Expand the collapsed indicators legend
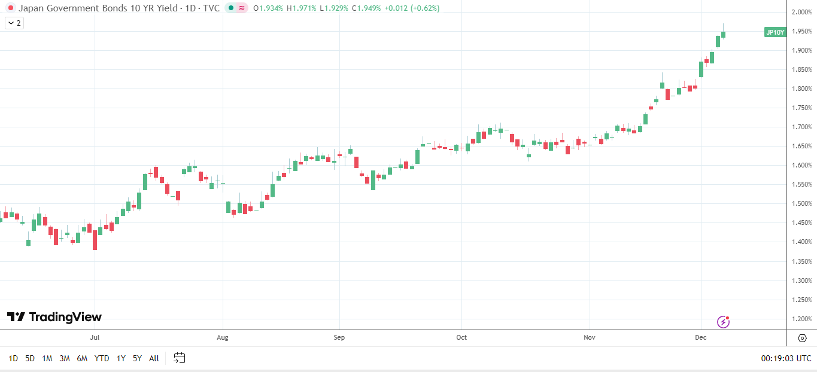 [14, 23]
